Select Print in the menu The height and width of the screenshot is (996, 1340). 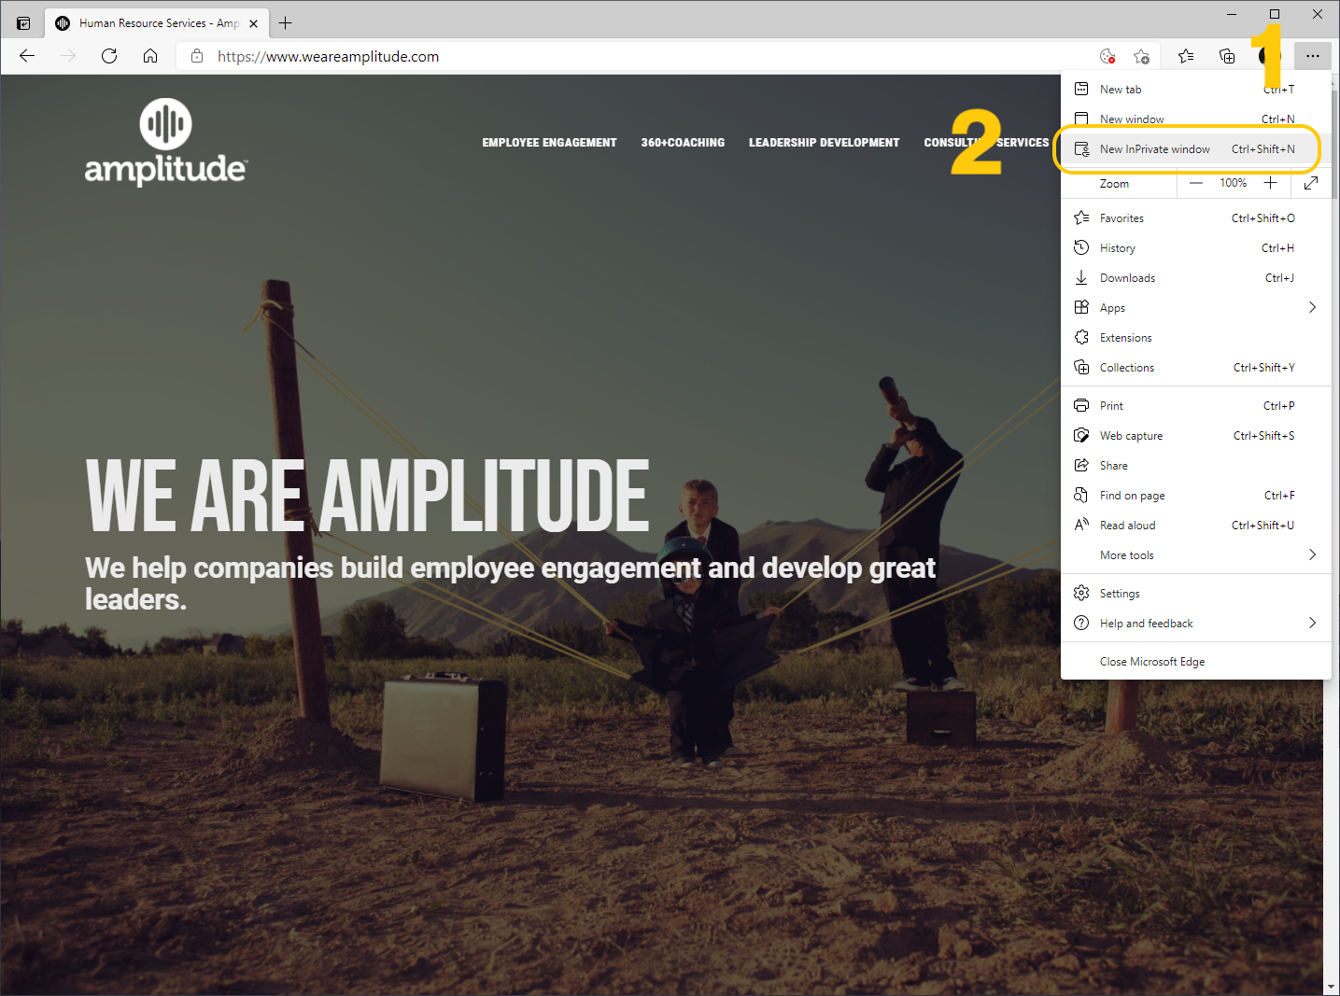1195,405
